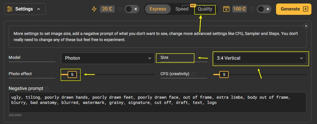Click the PRO badge above mode tabs

coord(193,6)
